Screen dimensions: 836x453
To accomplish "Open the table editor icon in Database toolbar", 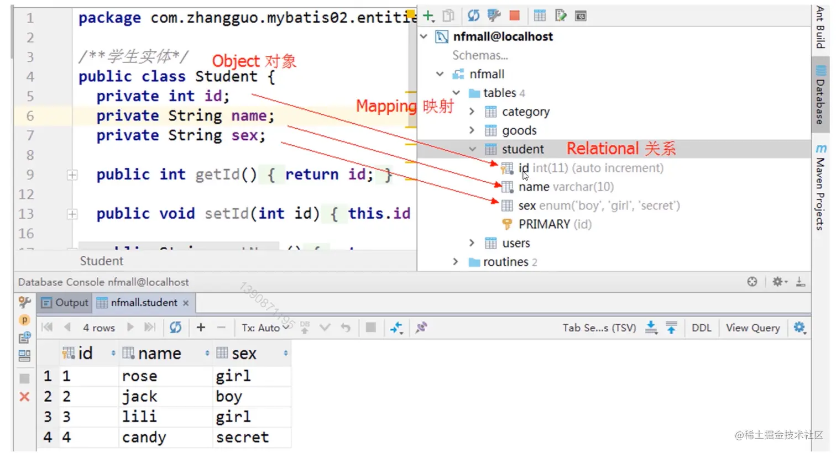I will [x=540, y=16].
